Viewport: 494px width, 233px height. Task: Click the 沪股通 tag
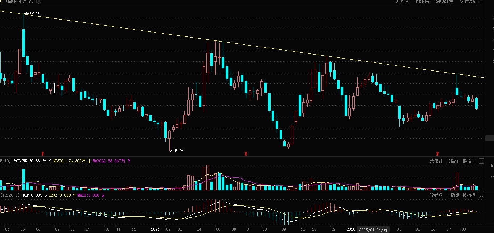(402, 1)
